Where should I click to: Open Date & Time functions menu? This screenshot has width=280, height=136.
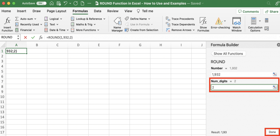(x=57, y=30)
